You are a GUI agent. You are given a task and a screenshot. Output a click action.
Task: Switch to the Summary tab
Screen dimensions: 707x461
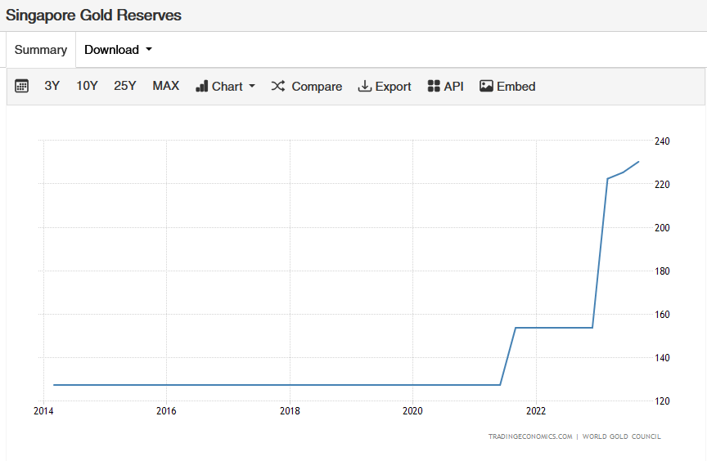pyautogui.click(x=41, y=50)
